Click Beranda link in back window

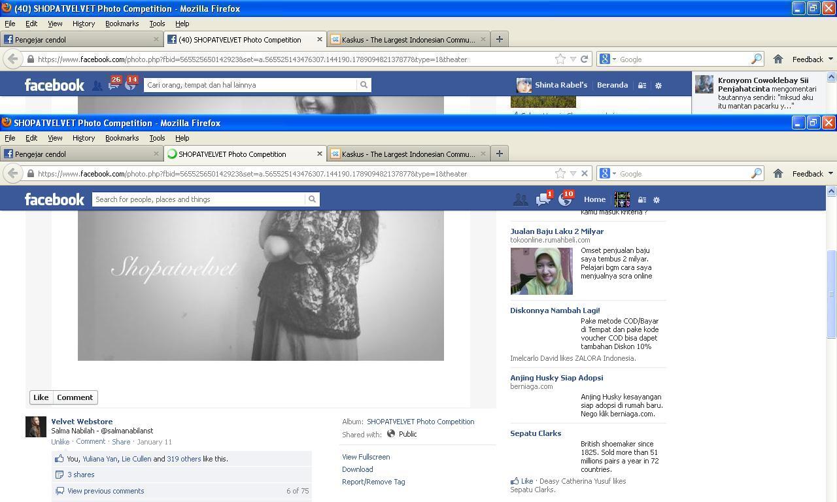click(x=612, y=85)
